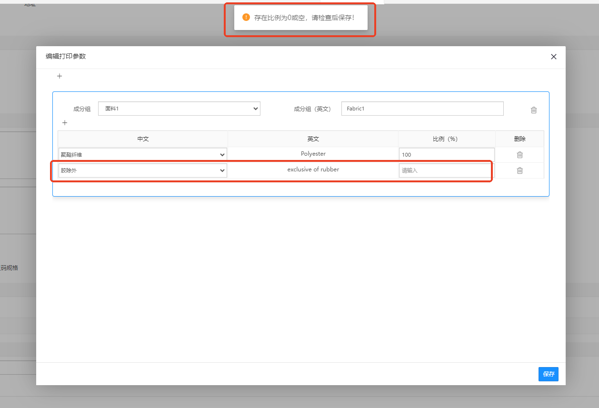Click the 英文 column header
This screenshot has width=599, height=408.
[x=313, y=139]
